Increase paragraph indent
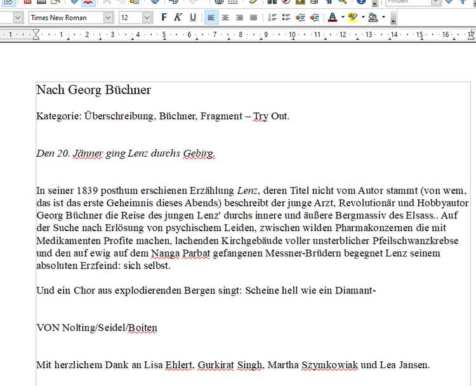This screenshot has width=476, height=386. coord(315,18)
